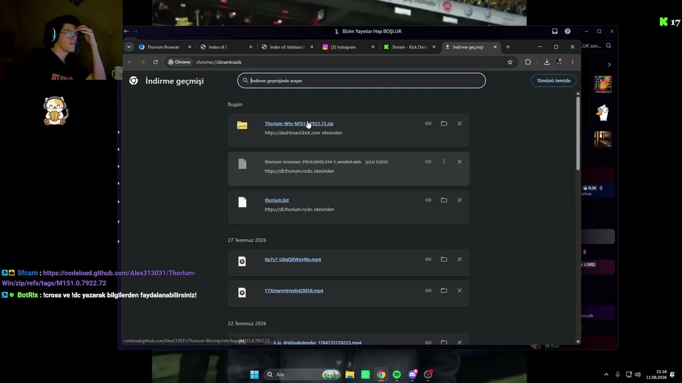Remove 0p7y7-U0qQRWpHRo.mp4 from the list
This screenshot has height=383, width=682.
point(459,259)
